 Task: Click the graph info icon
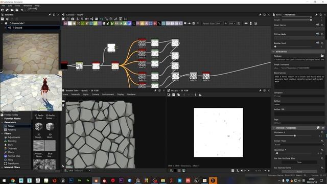77,19
